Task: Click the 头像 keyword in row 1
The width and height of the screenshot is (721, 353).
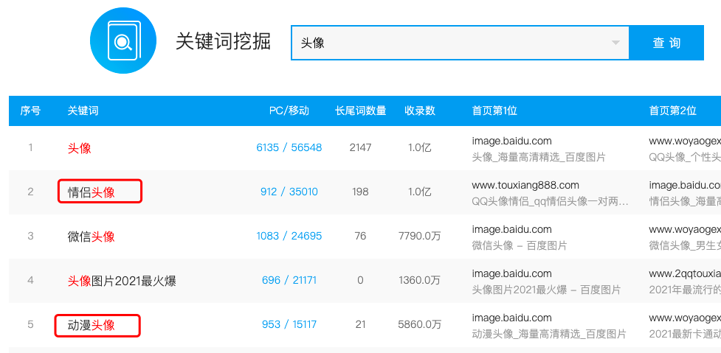Action: (80, 148)
